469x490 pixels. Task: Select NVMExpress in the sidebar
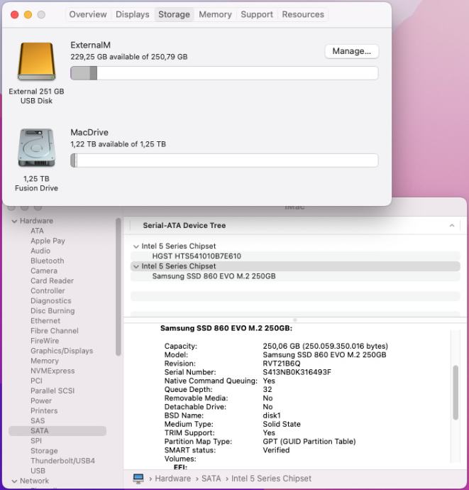coord(53,371)
